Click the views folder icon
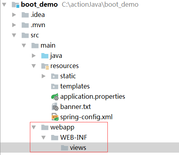Screen dimensions: 179x155 pos(65,148)
